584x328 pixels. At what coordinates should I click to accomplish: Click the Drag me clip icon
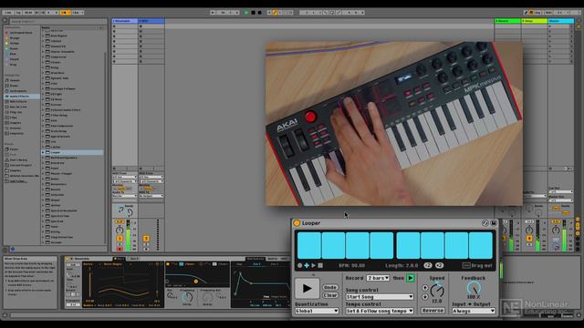(466, 265)
